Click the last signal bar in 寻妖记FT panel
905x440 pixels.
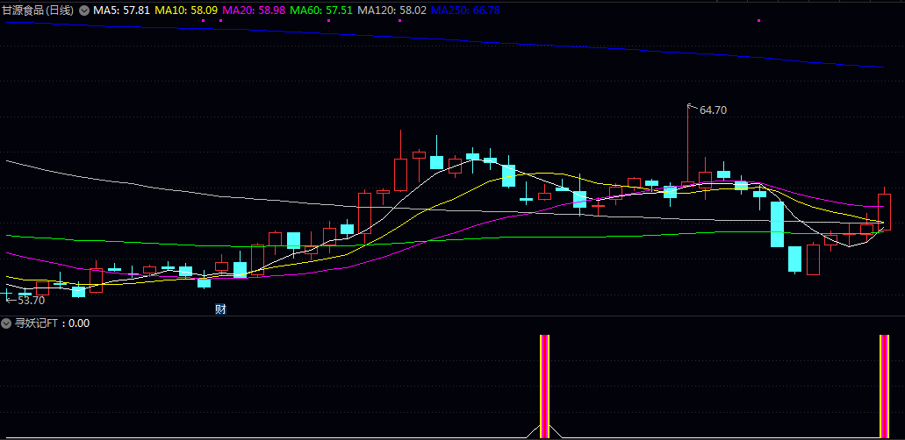point(884,386)
